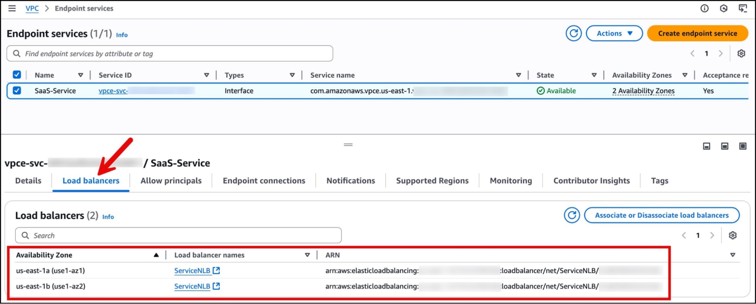Open endpoint services table settings gear
The image size is (756, 304).
741,53
